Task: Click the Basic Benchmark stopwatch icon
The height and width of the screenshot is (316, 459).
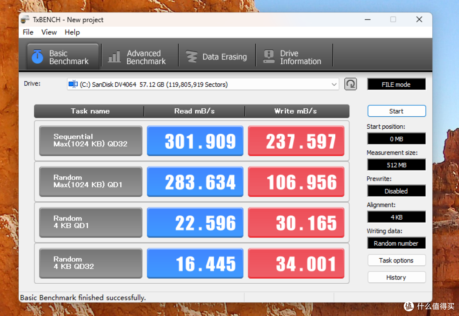Action: point(37,56)
